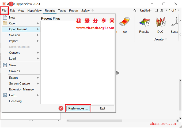Open the HyperView menu
182x128 pixels.
click(x=35, y=11)
